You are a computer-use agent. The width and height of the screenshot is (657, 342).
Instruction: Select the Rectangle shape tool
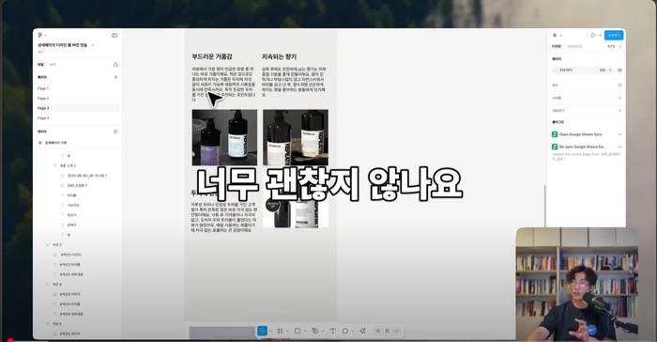click(x=298, y=331)
